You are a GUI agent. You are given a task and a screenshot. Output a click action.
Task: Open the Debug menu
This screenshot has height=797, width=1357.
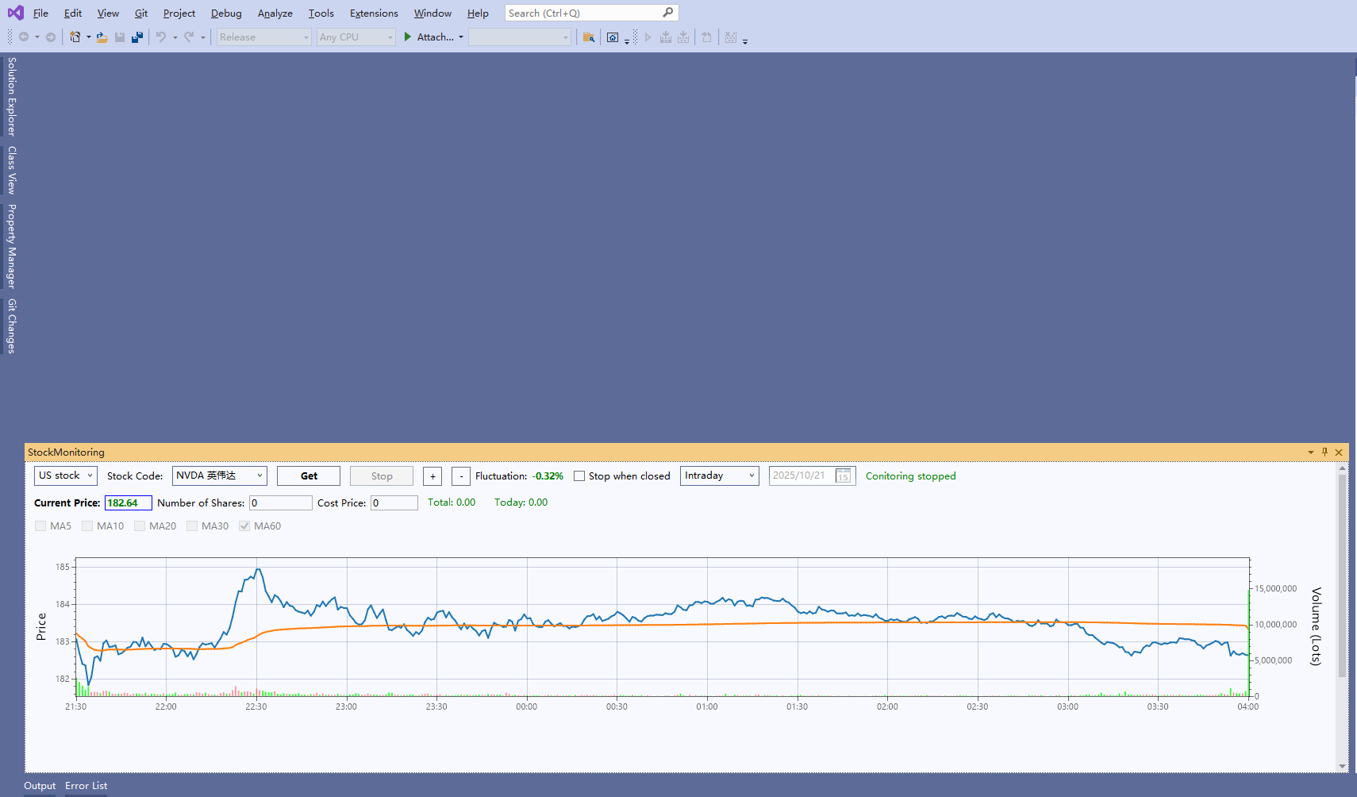click(226, 13)
